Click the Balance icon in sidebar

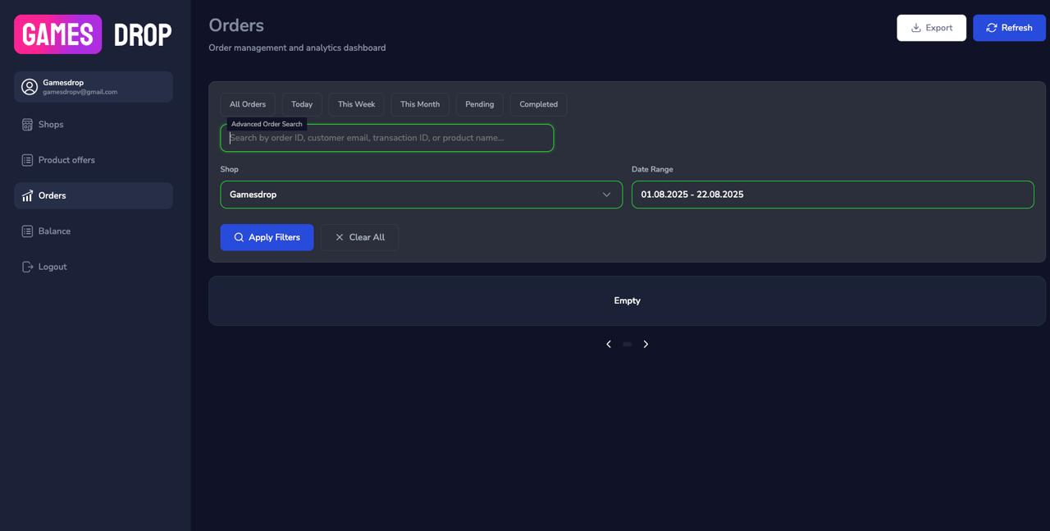tap(27, 231)
